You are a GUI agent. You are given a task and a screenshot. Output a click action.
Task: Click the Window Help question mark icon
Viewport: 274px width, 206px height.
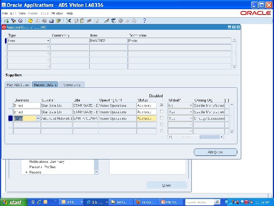click(144, 21)
